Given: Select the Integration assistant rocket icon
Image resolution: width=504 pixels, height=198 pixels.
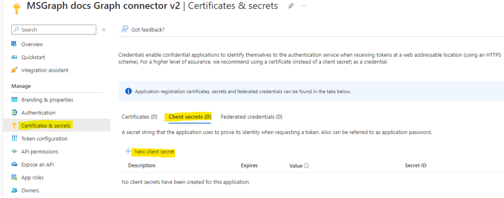Looking at the screenshot, I should click(14, 70).
